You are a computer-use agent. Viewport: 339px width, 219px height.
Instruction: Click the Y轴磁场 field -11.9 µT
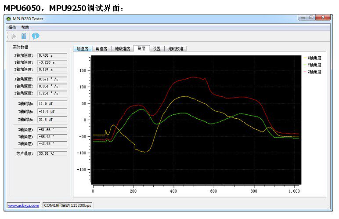click(52, 111)
